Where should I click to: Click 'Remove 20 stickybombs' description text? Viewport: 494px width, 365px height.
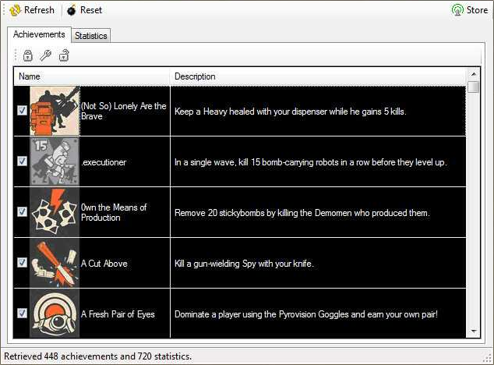click(302, 213)
